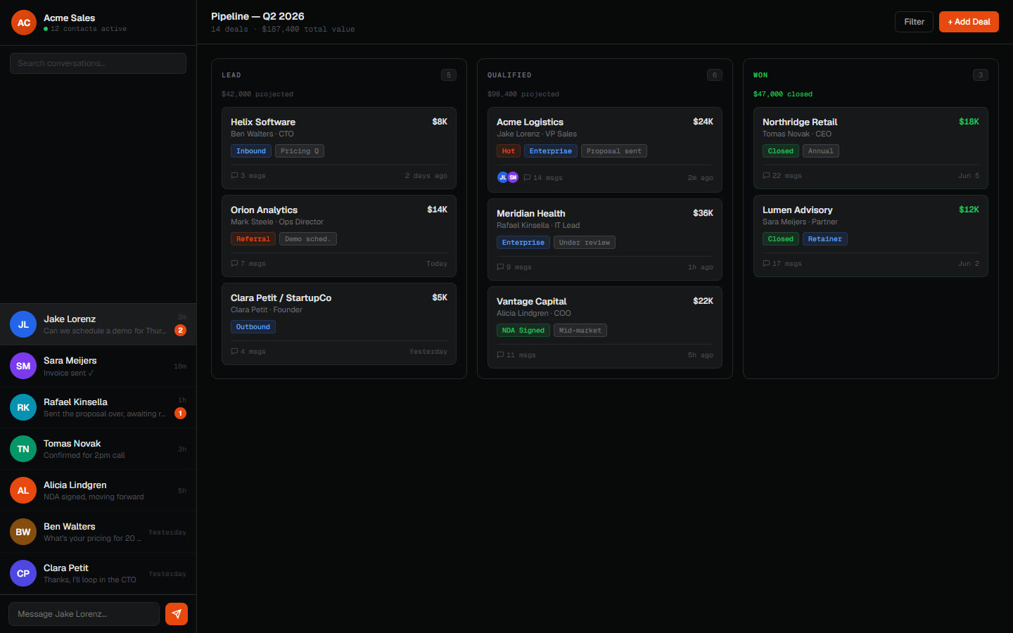
Task: Click message icon on Vantage Capital card
Action: click(x=500, y=355)
